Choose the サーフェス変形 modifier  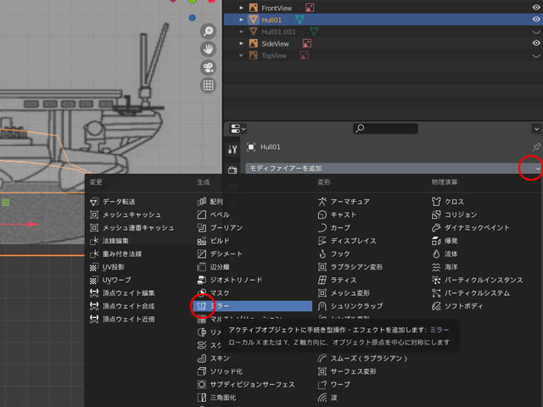click(347, 371)
